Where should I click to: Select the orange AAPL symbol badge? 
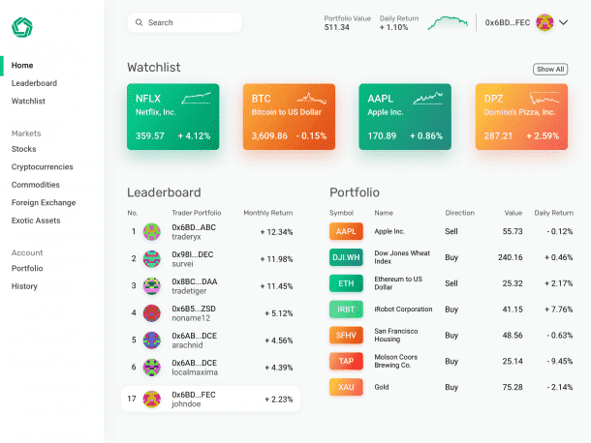point(346,231)
